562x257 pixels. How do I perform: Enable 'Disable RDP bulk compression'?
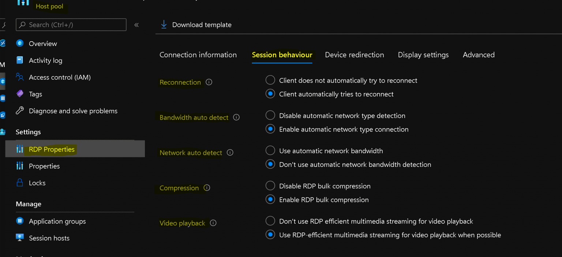270,185
